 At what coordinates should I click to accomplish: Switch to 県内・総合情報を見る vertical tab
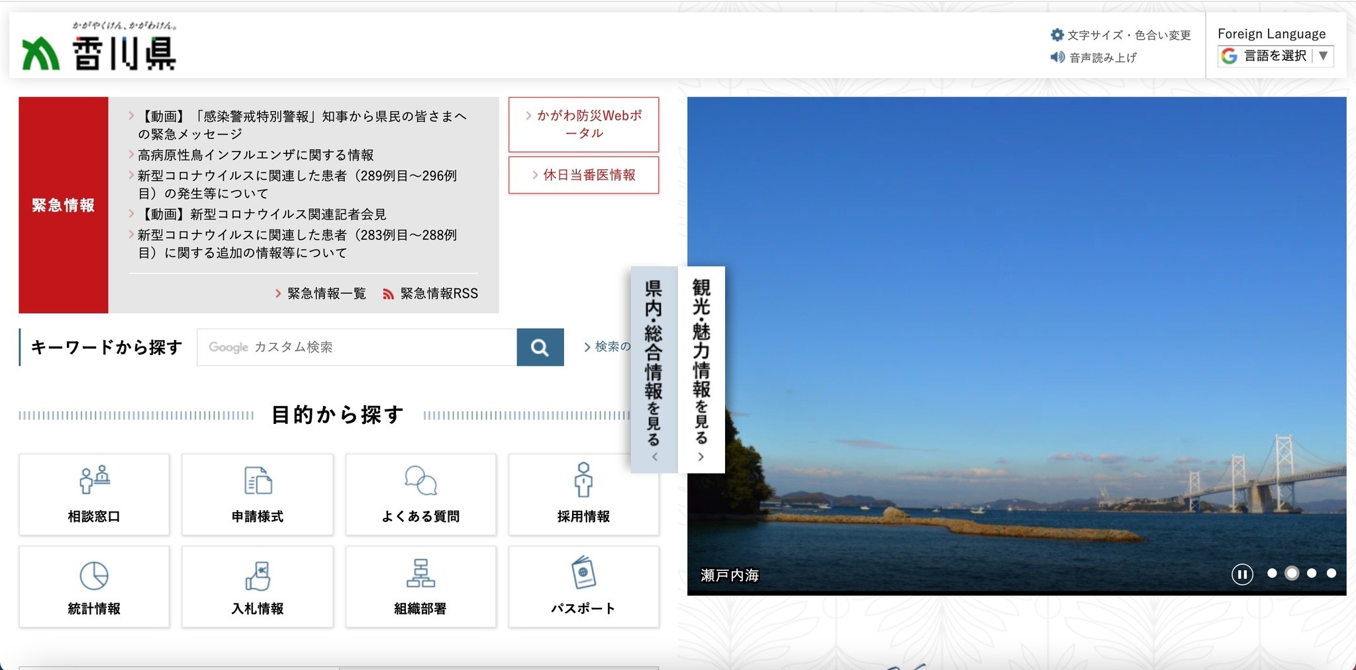tap(654, 369)
